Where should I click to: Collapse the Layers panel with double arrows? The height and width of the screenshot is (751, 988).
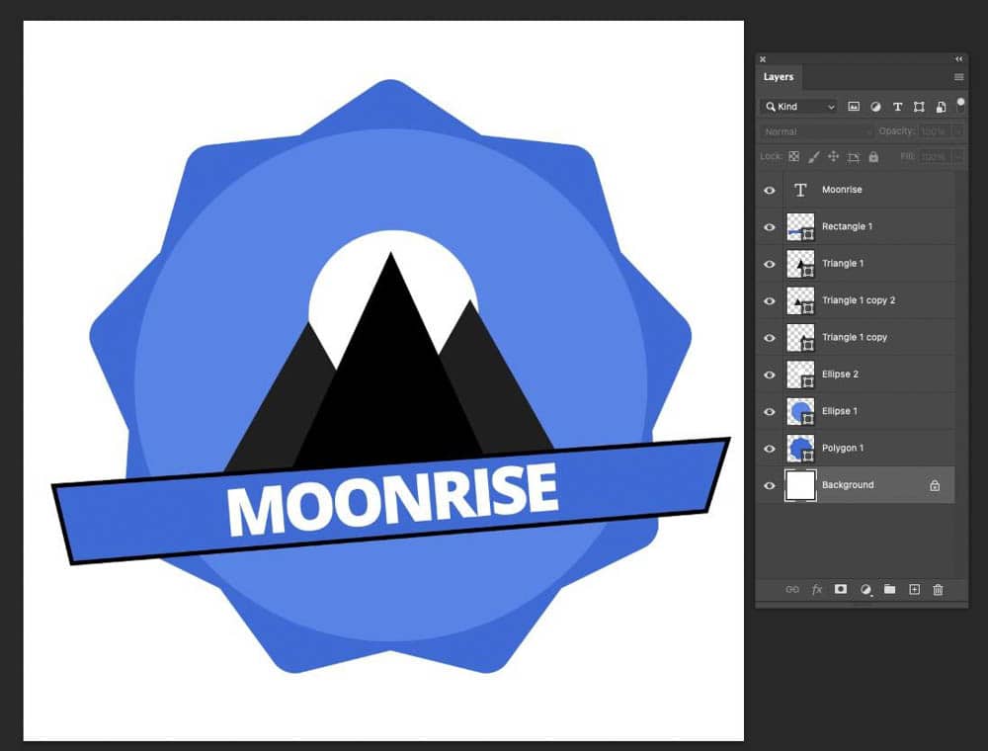[958, 59]
